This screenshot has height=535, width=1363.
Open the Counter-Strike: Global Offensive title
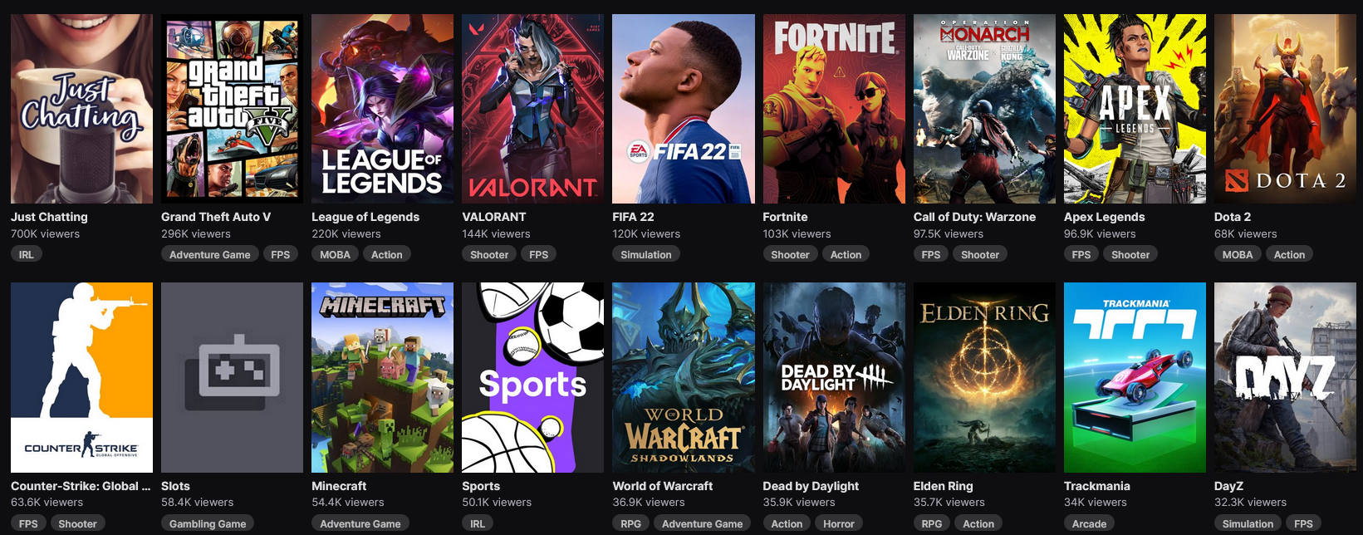coord(81,486)
